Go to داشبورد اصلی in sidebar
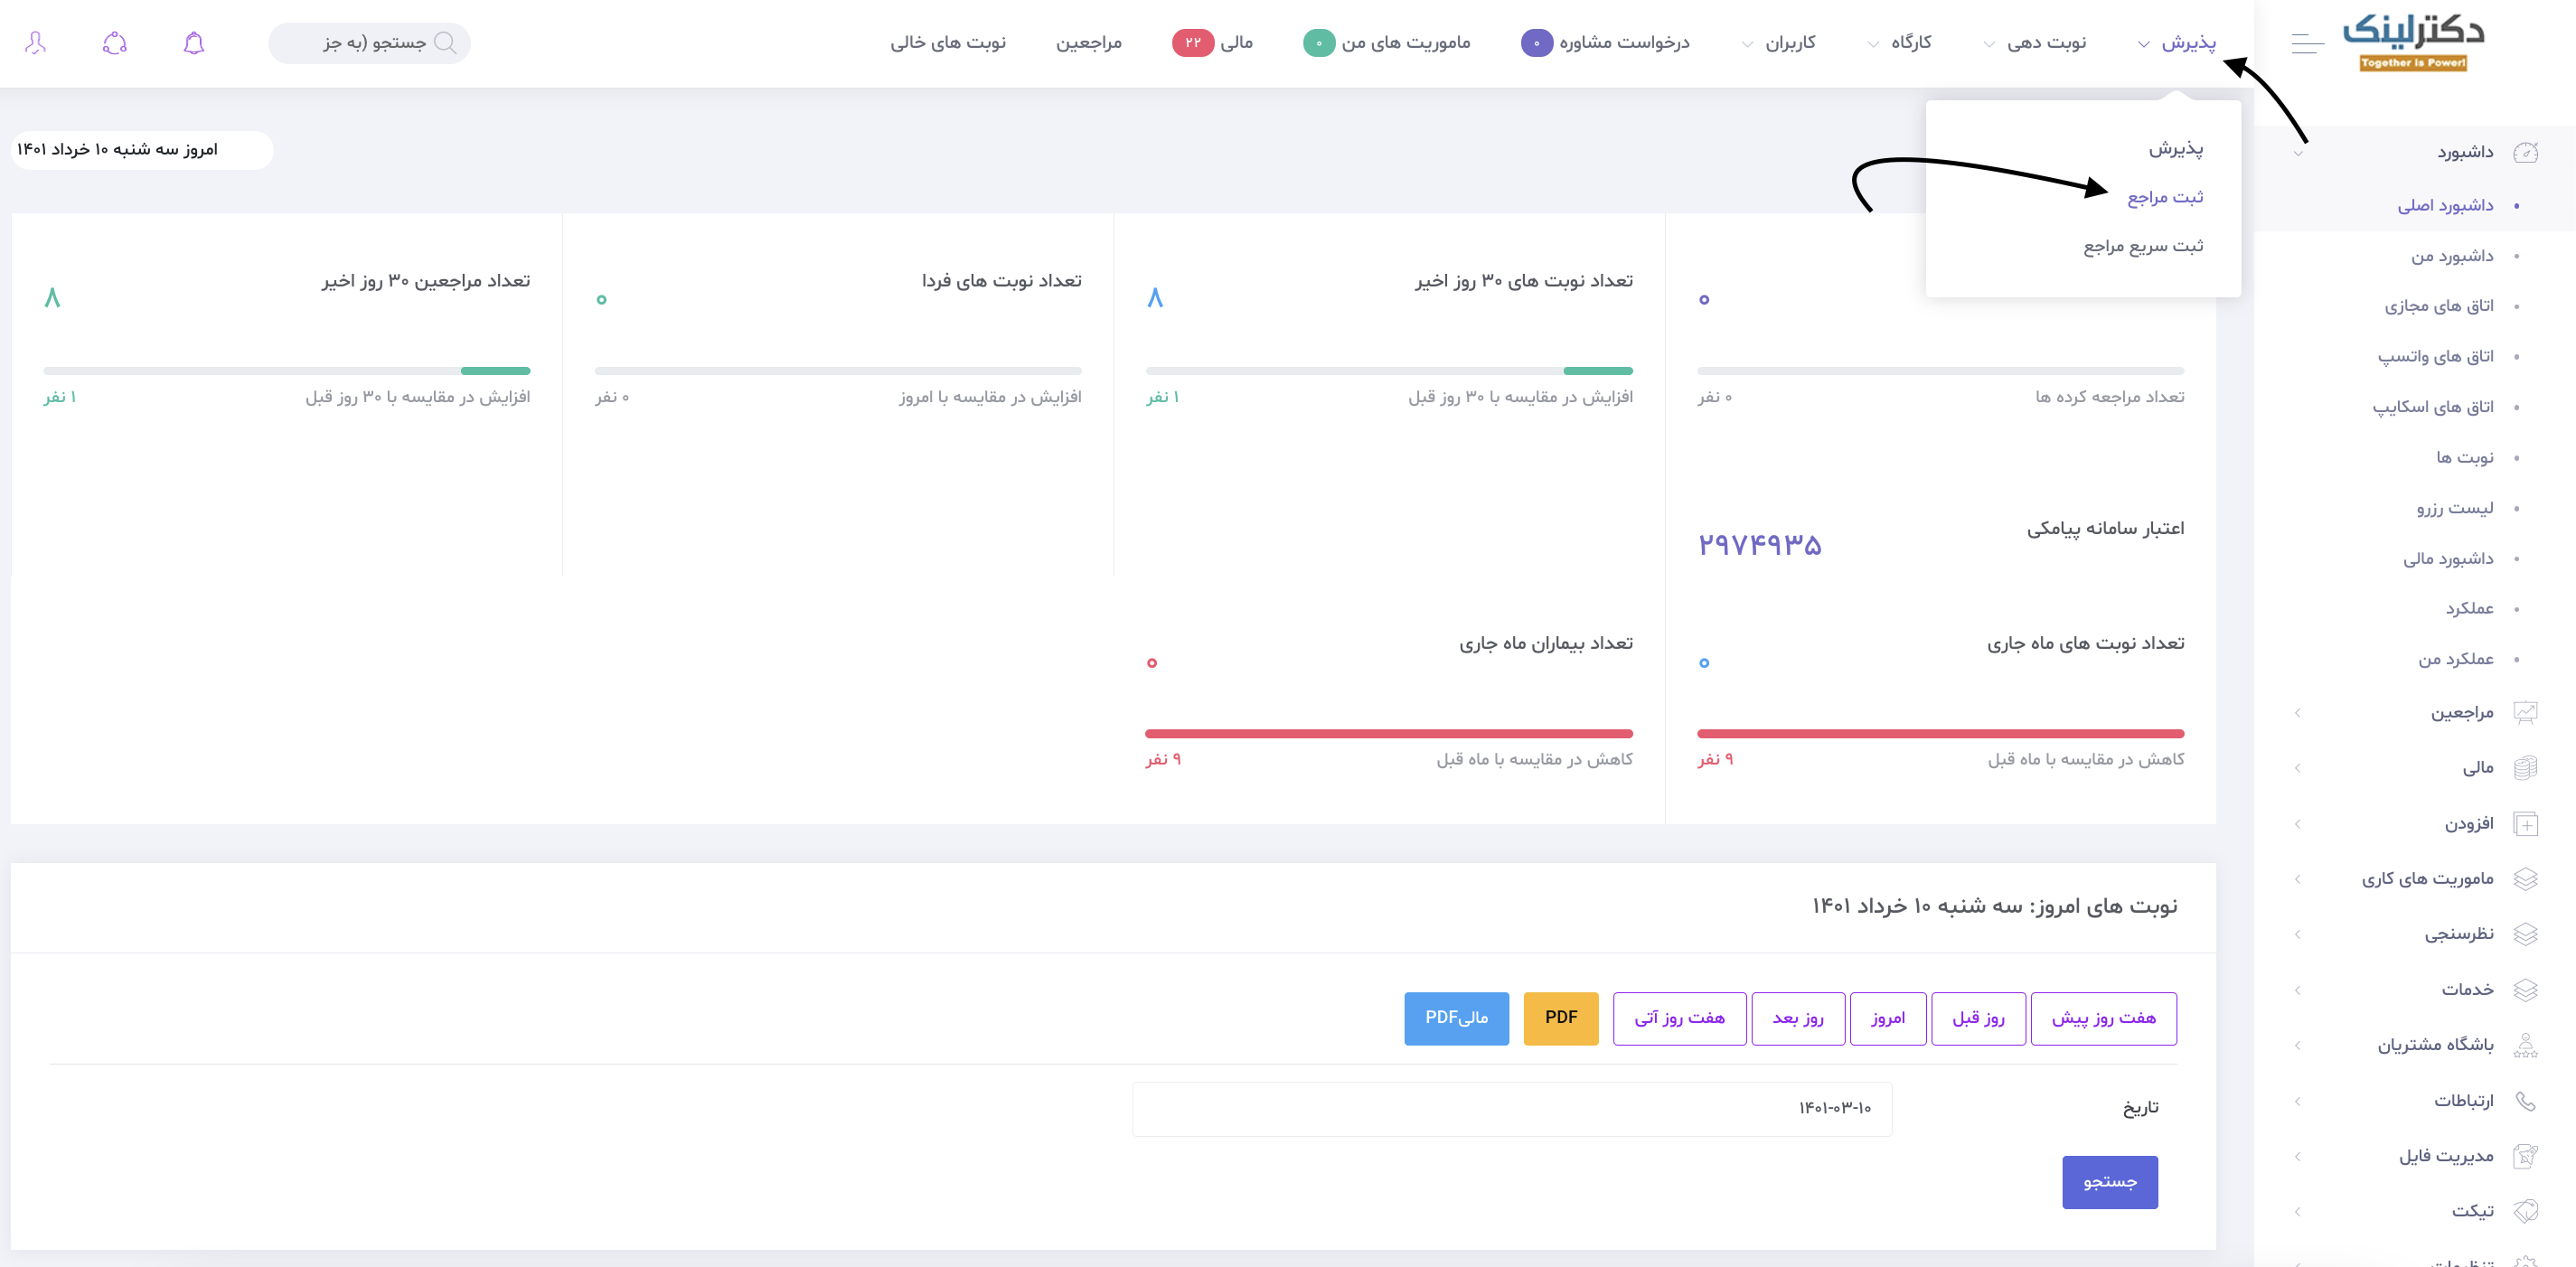The width and height of the screenshot is (2576, 1267). (x=2445, y=206)
